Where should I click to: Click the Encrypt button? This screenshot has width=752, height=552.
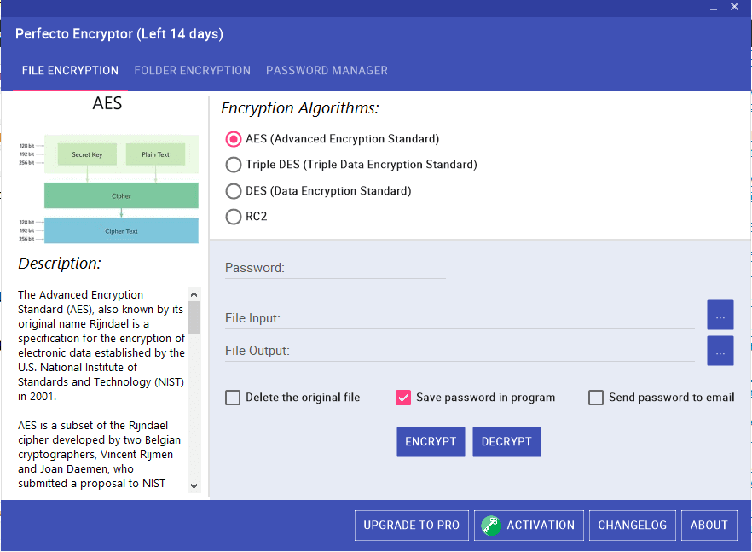(x=431, y=442)
